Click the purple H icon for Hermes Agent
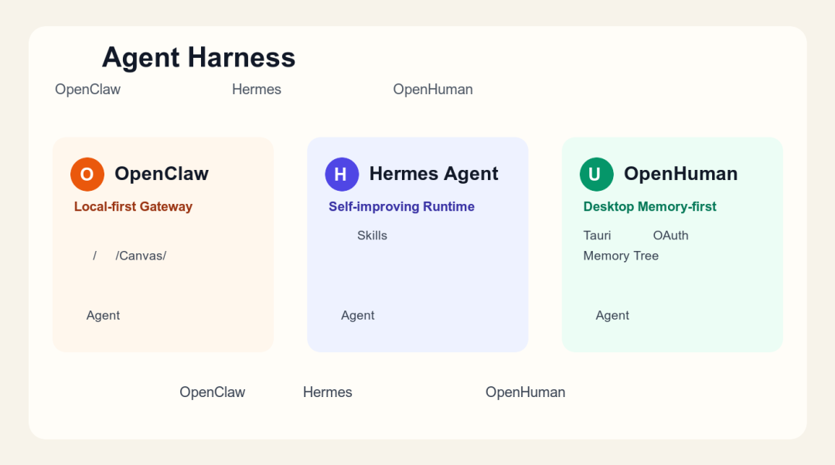This screenshot has width=835, height=465. [342, 174]
